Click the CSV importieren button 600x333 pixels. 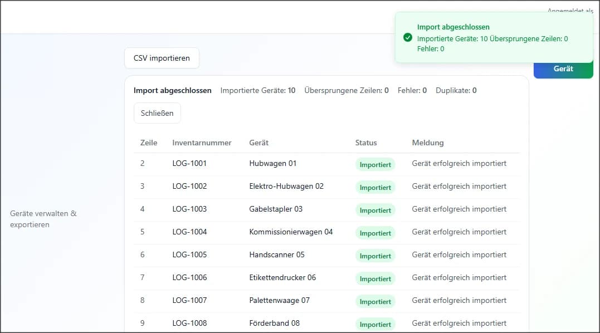[162, 58]
